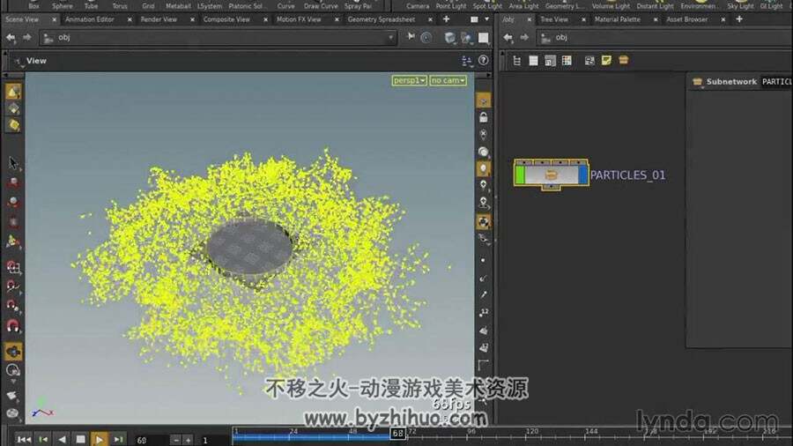
Task: Click the frame 68 marker on timeline
Action: pos(398,434)
